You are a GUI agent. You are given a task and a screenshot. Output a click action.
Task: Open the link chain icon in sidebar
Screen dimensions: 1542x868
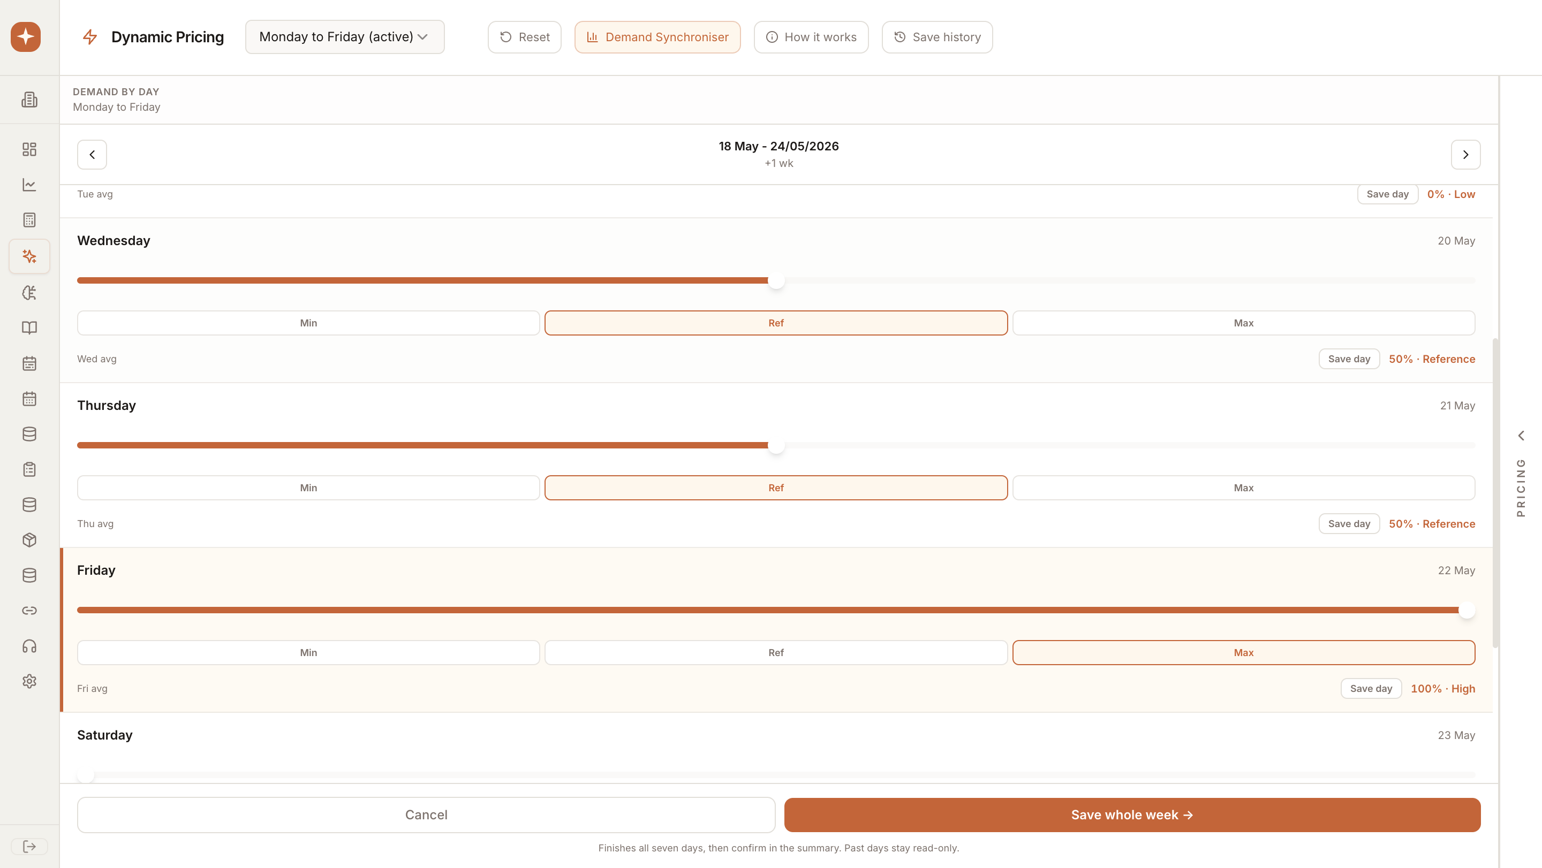pos(29,611)
